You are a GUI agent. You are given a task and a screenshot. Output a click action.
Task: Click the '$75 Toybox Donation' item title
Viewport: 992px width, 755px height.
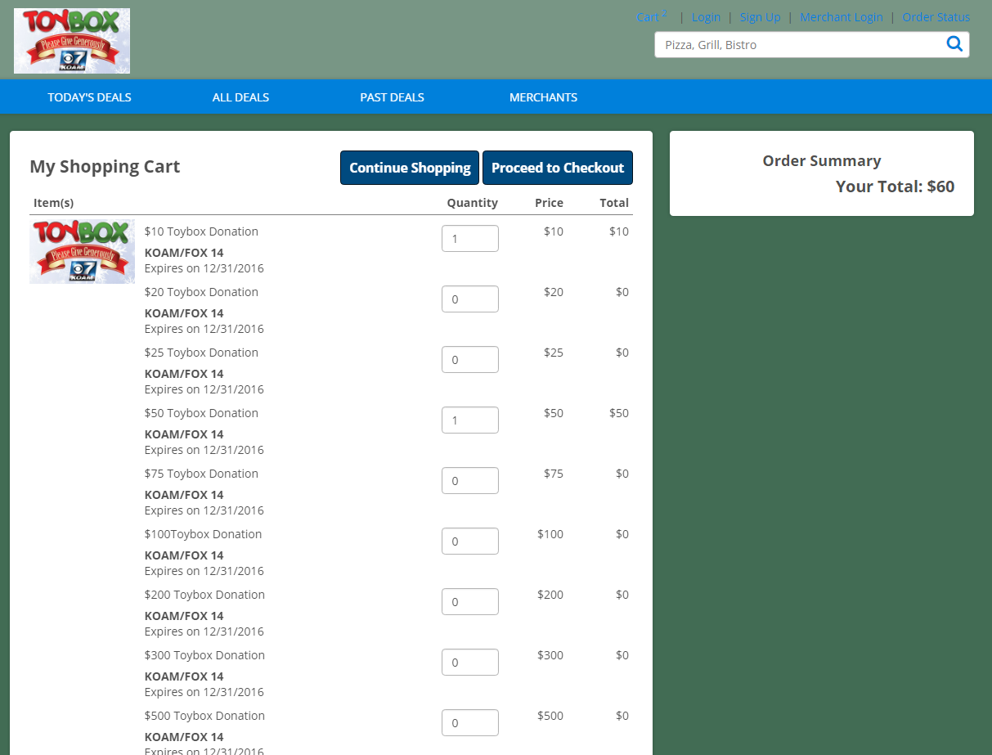pos(201,474)
